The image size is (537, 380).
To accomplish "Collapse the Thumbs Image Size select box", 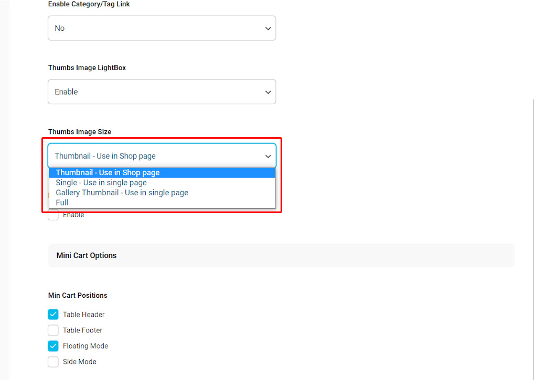I will [157, 156].
